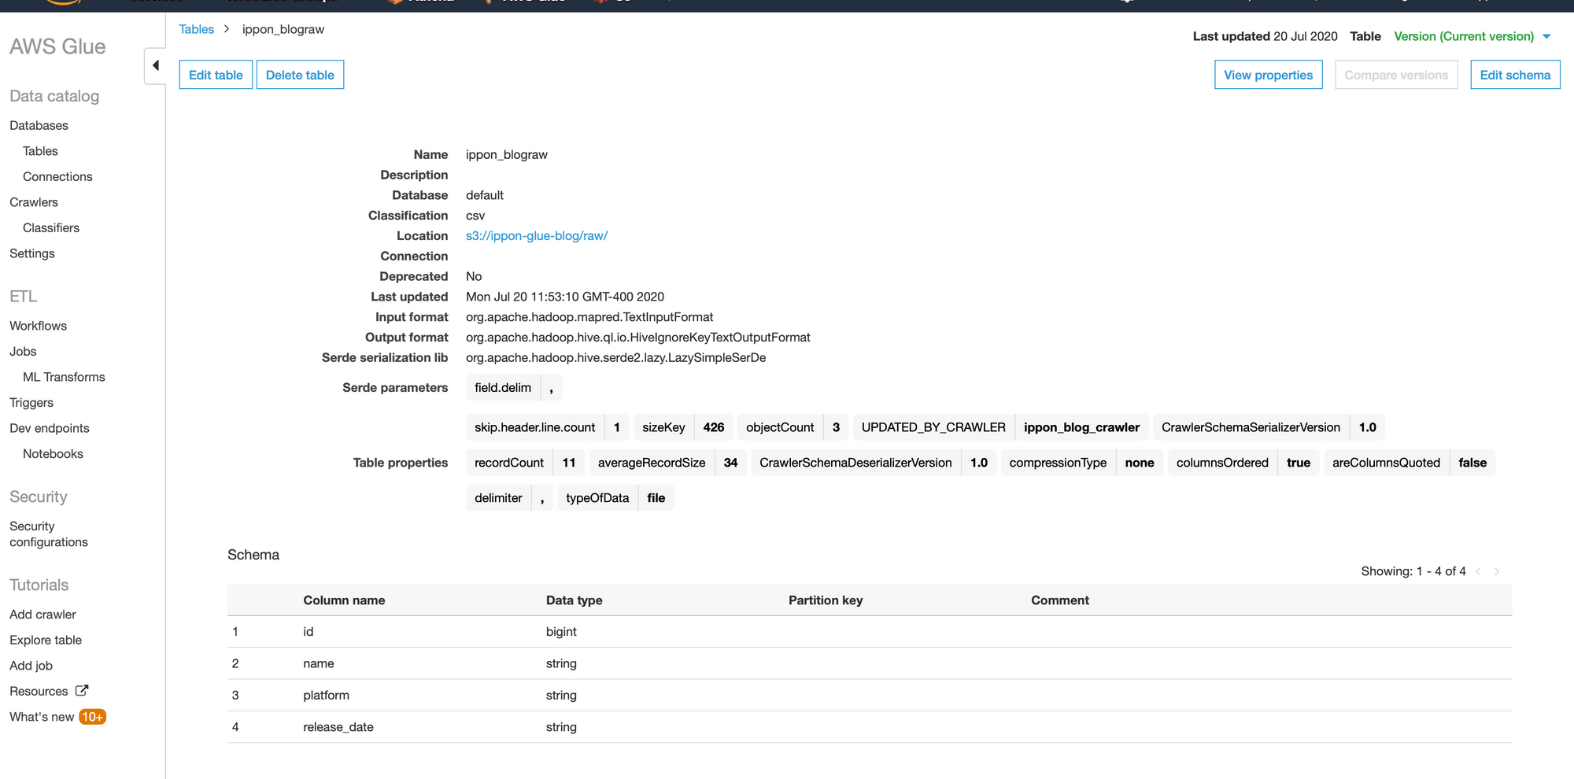Click the Edit schema button
1574x779 pixels.
pyautogui.click(x=1515, y=75)
